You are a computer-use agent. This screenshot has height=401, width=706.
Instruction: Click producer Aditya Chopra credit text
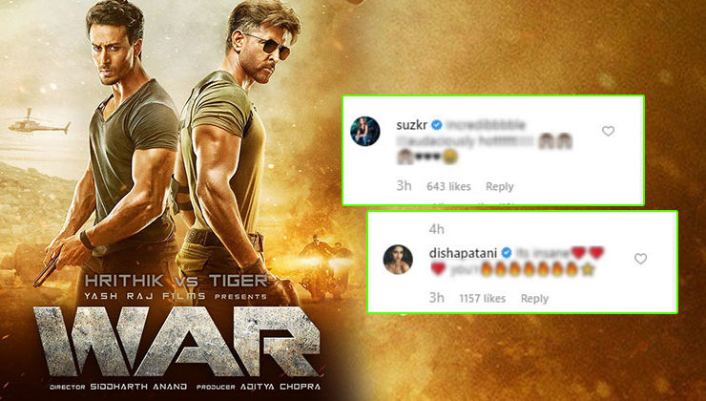coord(259,387)
